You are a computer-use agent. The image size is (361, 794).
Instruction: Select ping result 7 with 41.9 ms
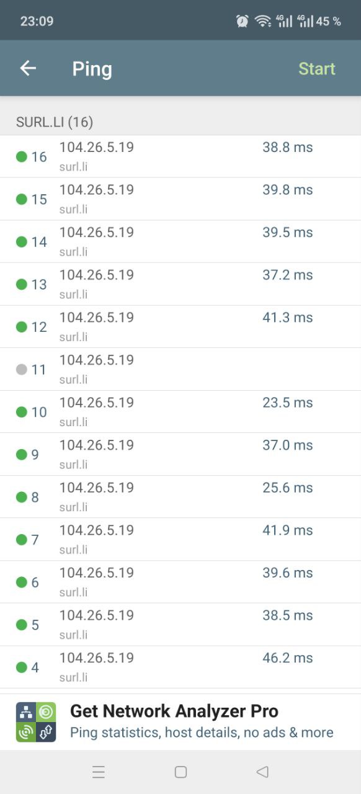pyautogui.click(x=180, y=540)
